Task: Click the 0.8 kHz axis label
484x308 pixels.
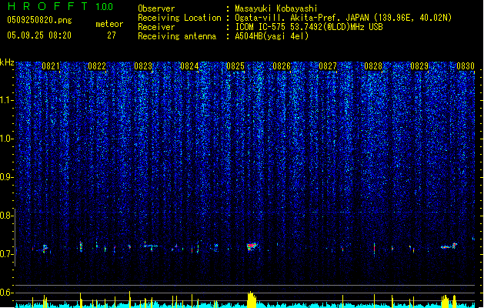Action: [x=7, y=216]
